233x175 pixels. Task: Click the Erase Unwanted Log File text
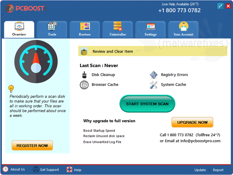[102, 142]
